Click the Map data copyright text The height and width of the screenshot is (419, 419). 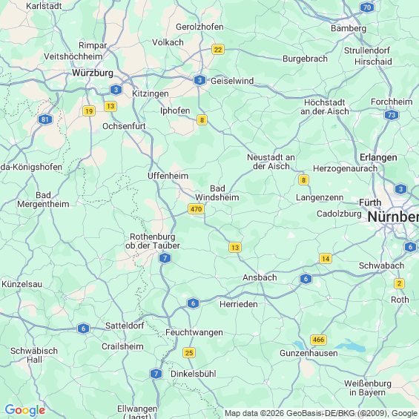point(321,413)
